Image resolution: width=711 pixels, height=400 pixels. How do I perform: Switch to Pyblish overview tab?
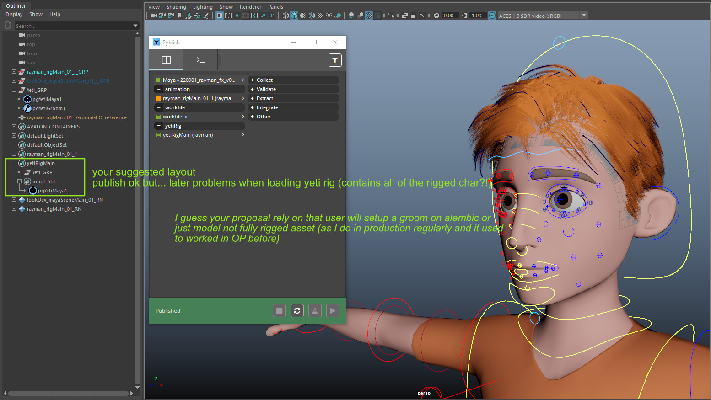[x=166, y=60]
